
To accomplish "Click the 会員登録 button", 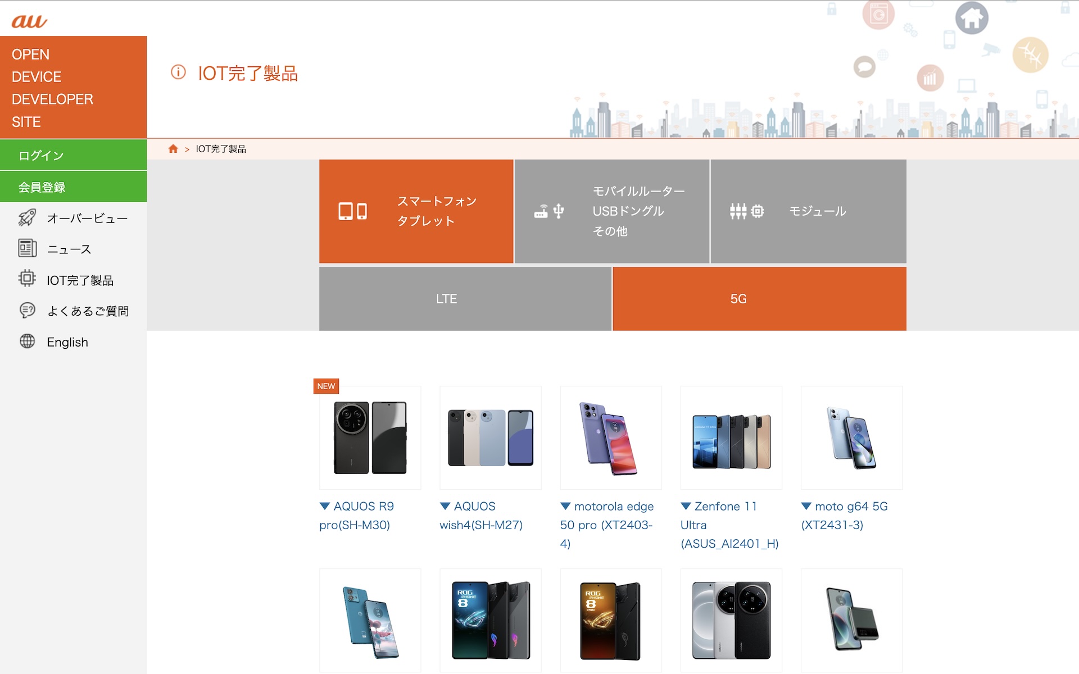I will click(x=73, y=186).
